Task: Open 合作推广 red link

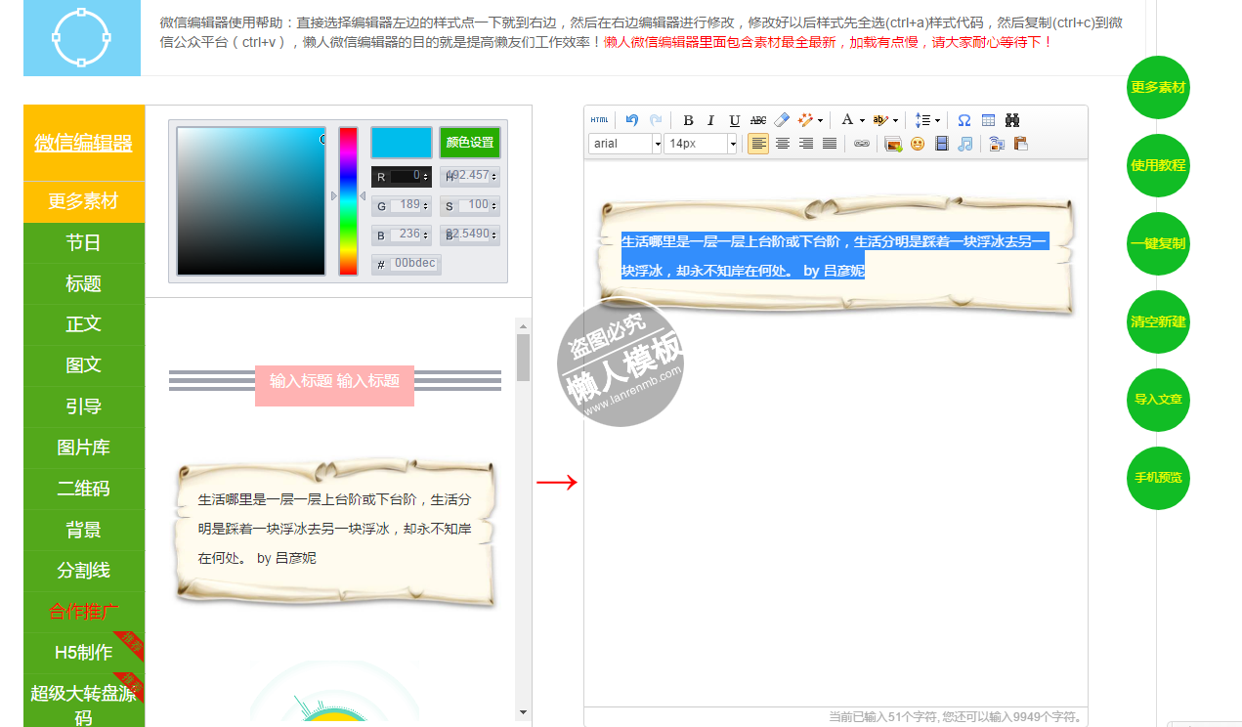Action: click(84, 612)
